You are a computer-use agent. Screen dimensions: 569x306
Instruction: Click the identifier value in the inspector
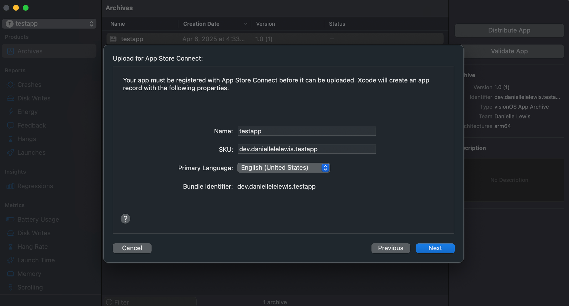pyautogui.click(x=527, y=97)
